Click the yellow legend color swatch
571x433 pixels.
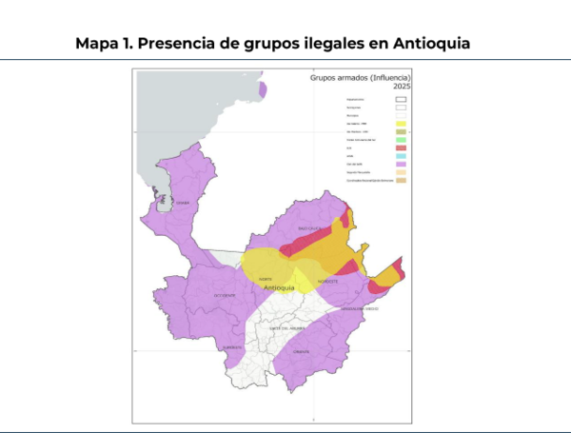pyautogui.click(x=401, y=124)
